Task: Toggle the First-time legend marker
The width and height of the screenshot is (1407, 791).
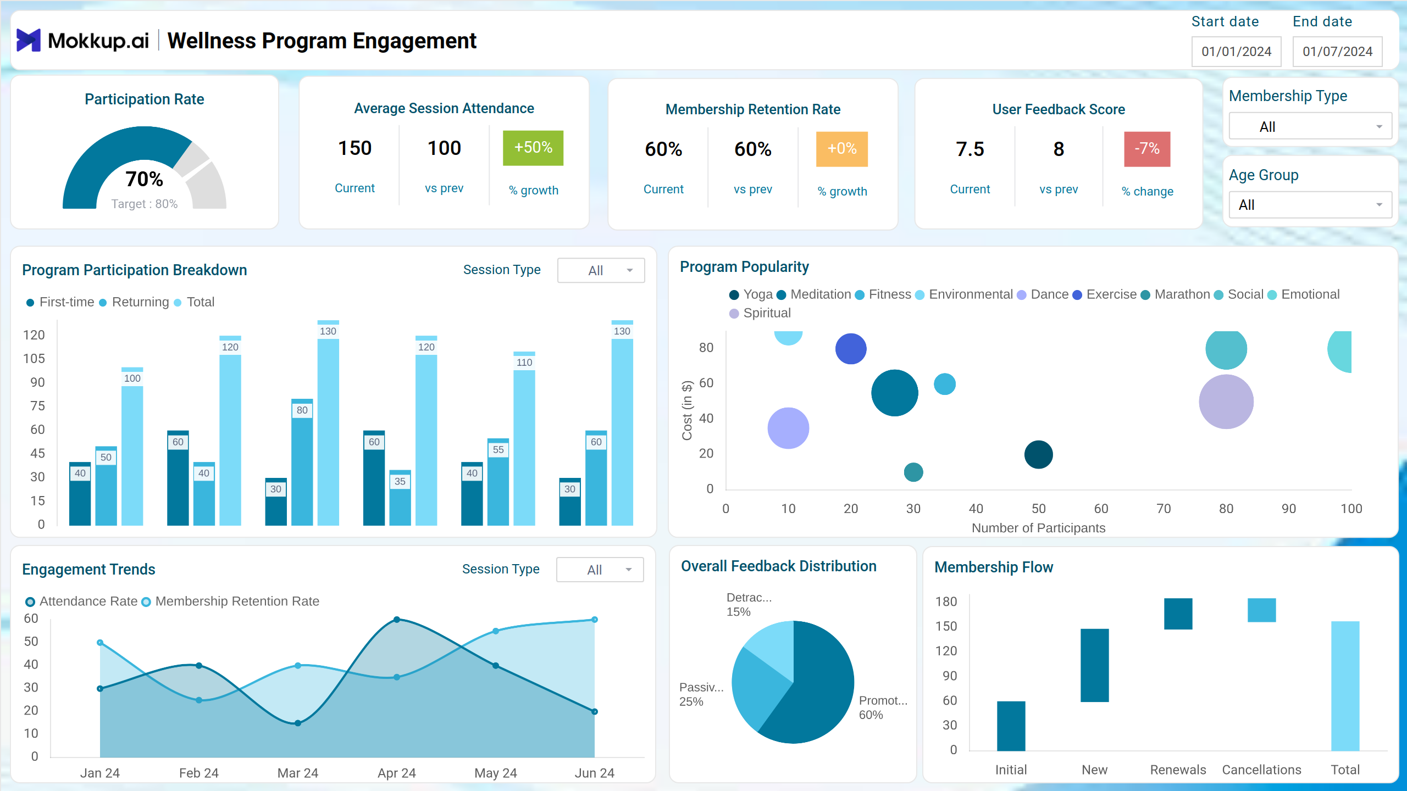Action: 30,303
